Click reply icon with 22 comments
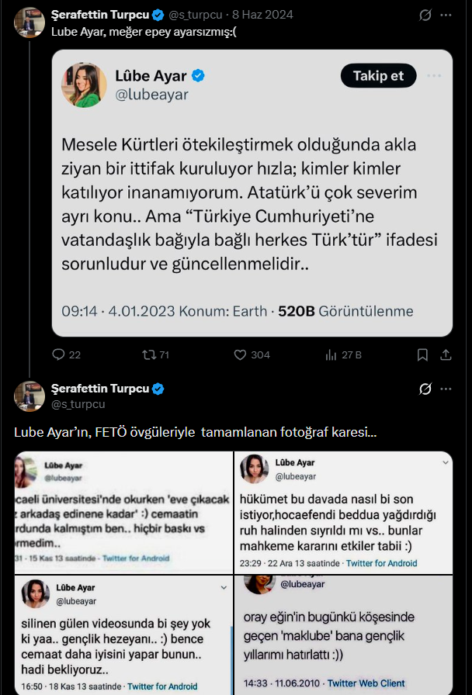 58,354
